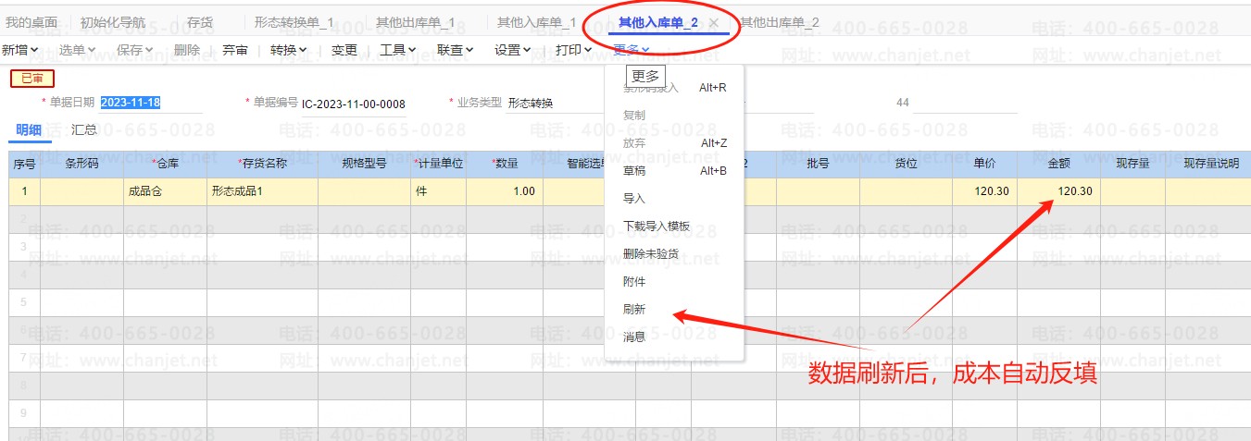This screenshot has width=1251, height=441.
Task: Select 草稿 in the 更多 menu
Action: pos(674,171)
